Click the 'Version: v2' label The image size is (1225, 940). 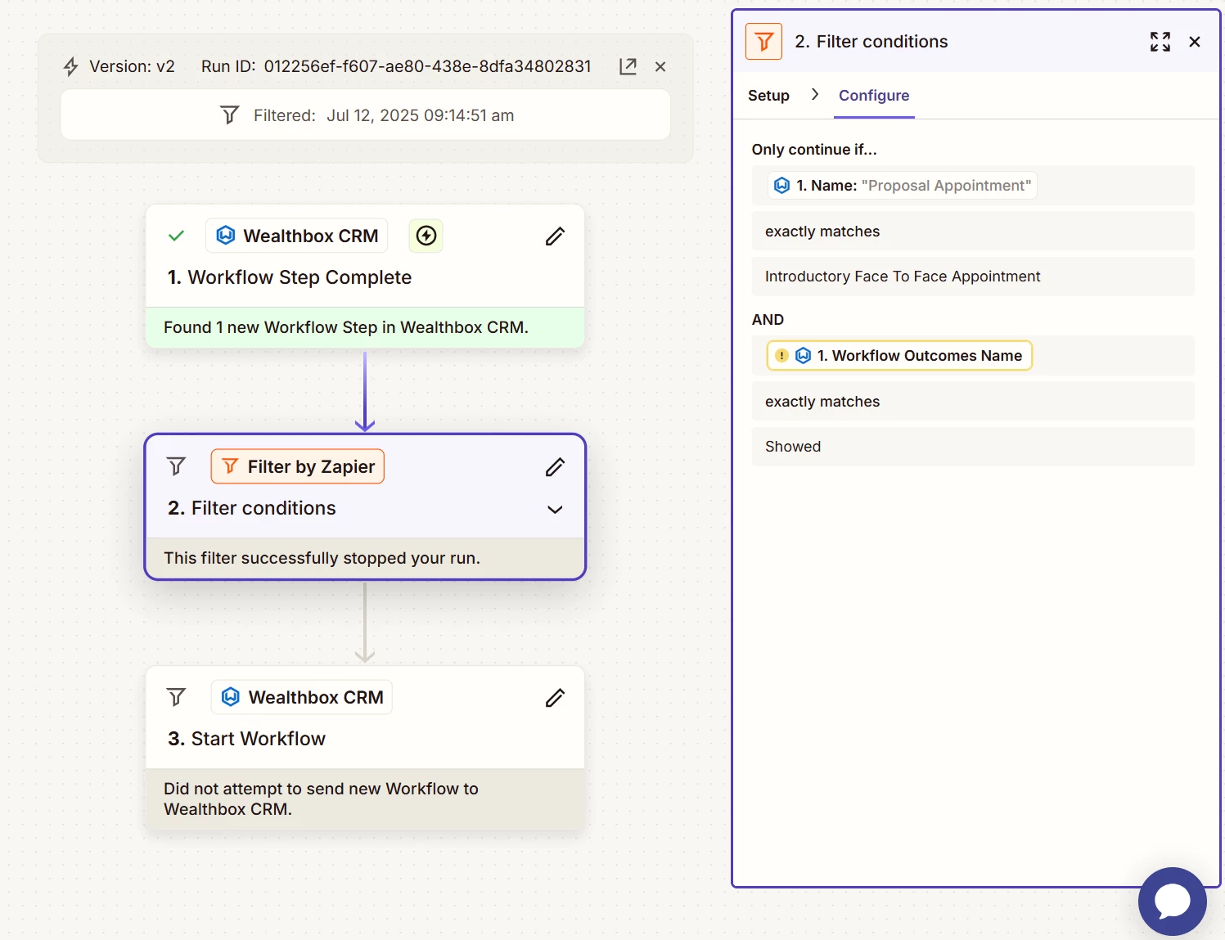click(x=132, y=66)
